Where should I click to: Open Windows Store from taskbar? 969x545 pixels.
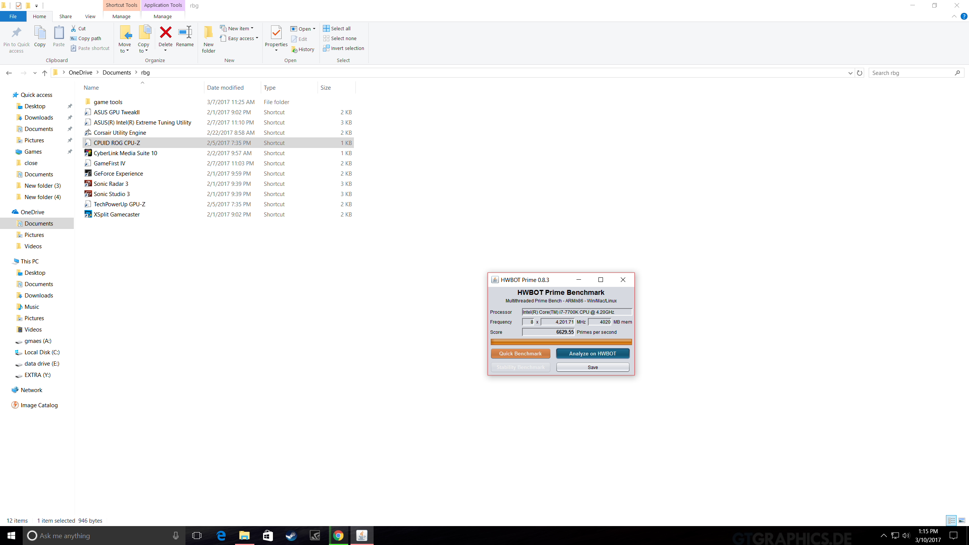[x=268, y=536]
